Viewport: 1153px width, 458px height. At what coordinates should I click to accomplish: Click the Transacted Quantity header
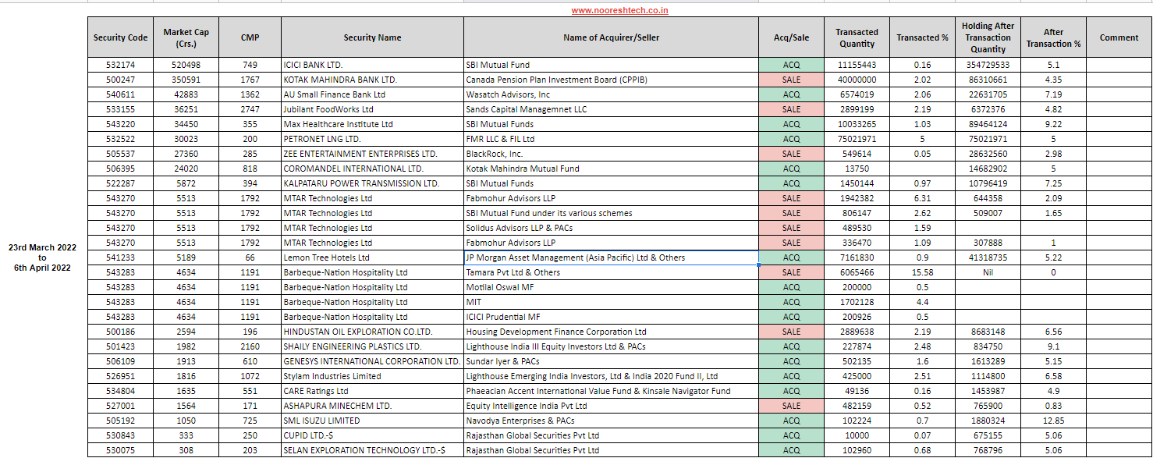[857, 37]
